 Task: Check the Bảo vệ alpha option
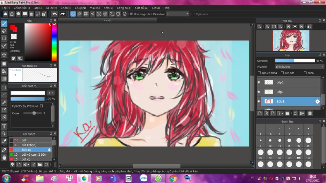click(x=259, y=73)
